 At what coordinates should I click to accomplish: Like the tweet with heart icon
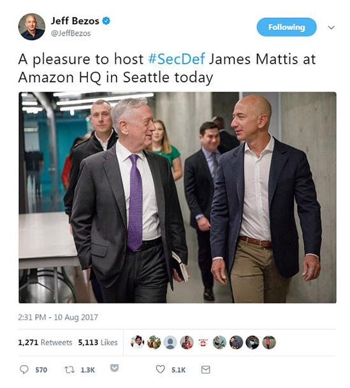click(160, 369)
